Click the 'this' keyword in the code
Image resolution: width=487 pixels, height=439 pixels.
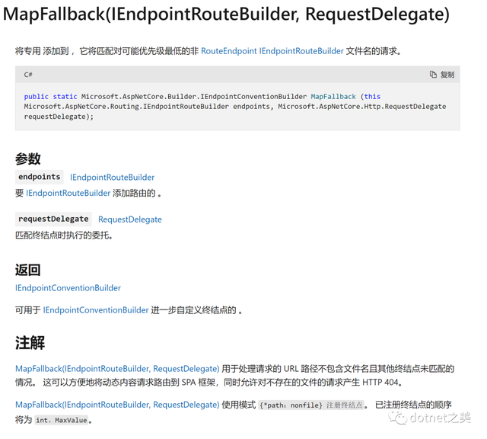tap(372, 97)
